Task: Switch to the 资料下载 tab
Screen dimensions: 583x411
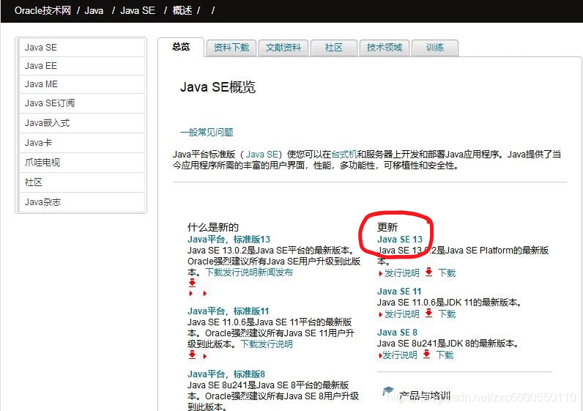Action: [x=231, y=48]
